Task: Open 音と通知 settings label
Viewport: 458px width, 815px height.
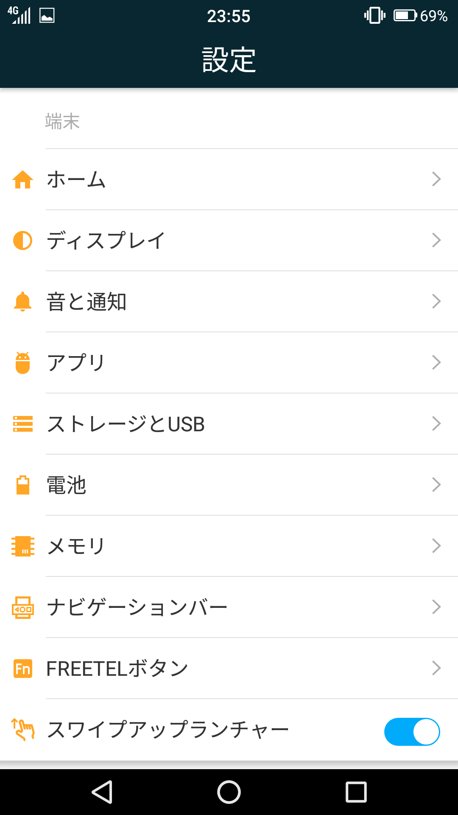Action: coord(87,302)
